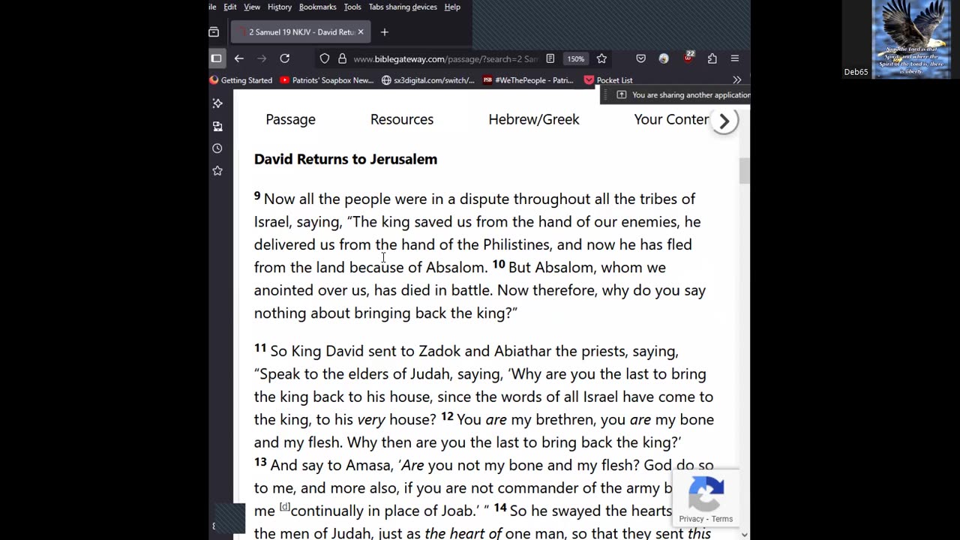
Task: Open the Pocket List bookmark
Action: (608, 80)
